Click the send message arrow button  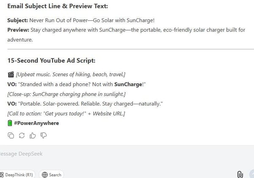tap(252, 175)
